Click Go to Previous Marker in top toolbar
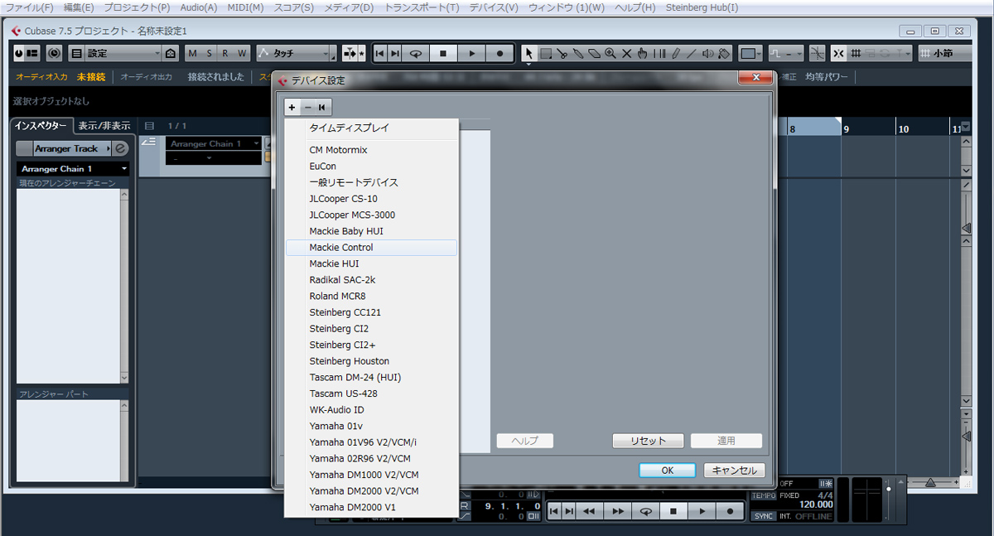 tap(380, 53)
